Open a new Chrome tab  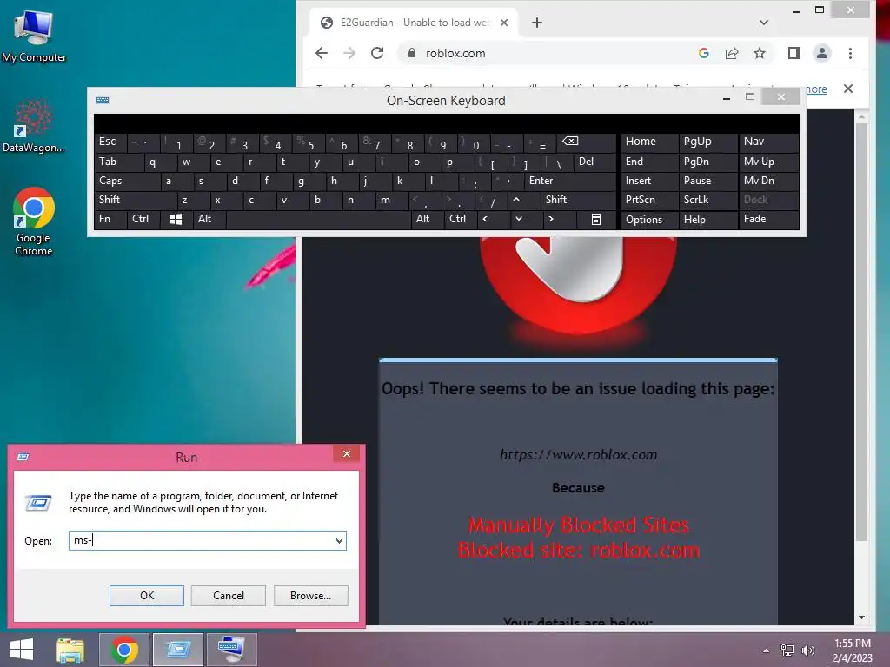[x=537, y=23]
